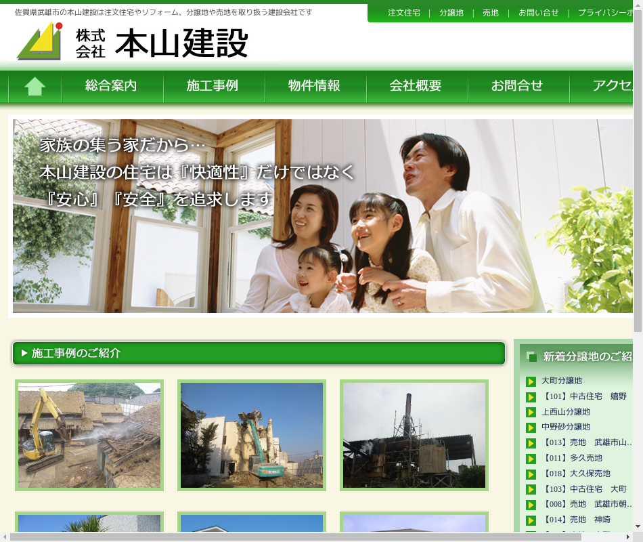Click the arrow icon beside 【014】売地 神埼
643x542 pixels.
click(531, 520)
